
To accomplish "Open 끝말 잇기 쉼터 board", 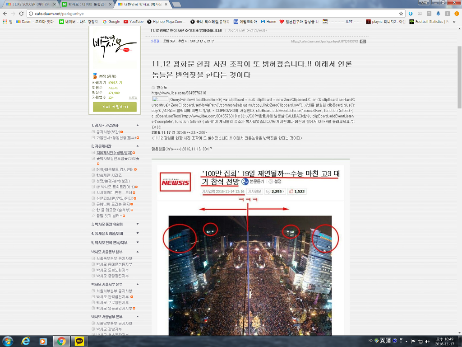I will (x=109, y=216).
